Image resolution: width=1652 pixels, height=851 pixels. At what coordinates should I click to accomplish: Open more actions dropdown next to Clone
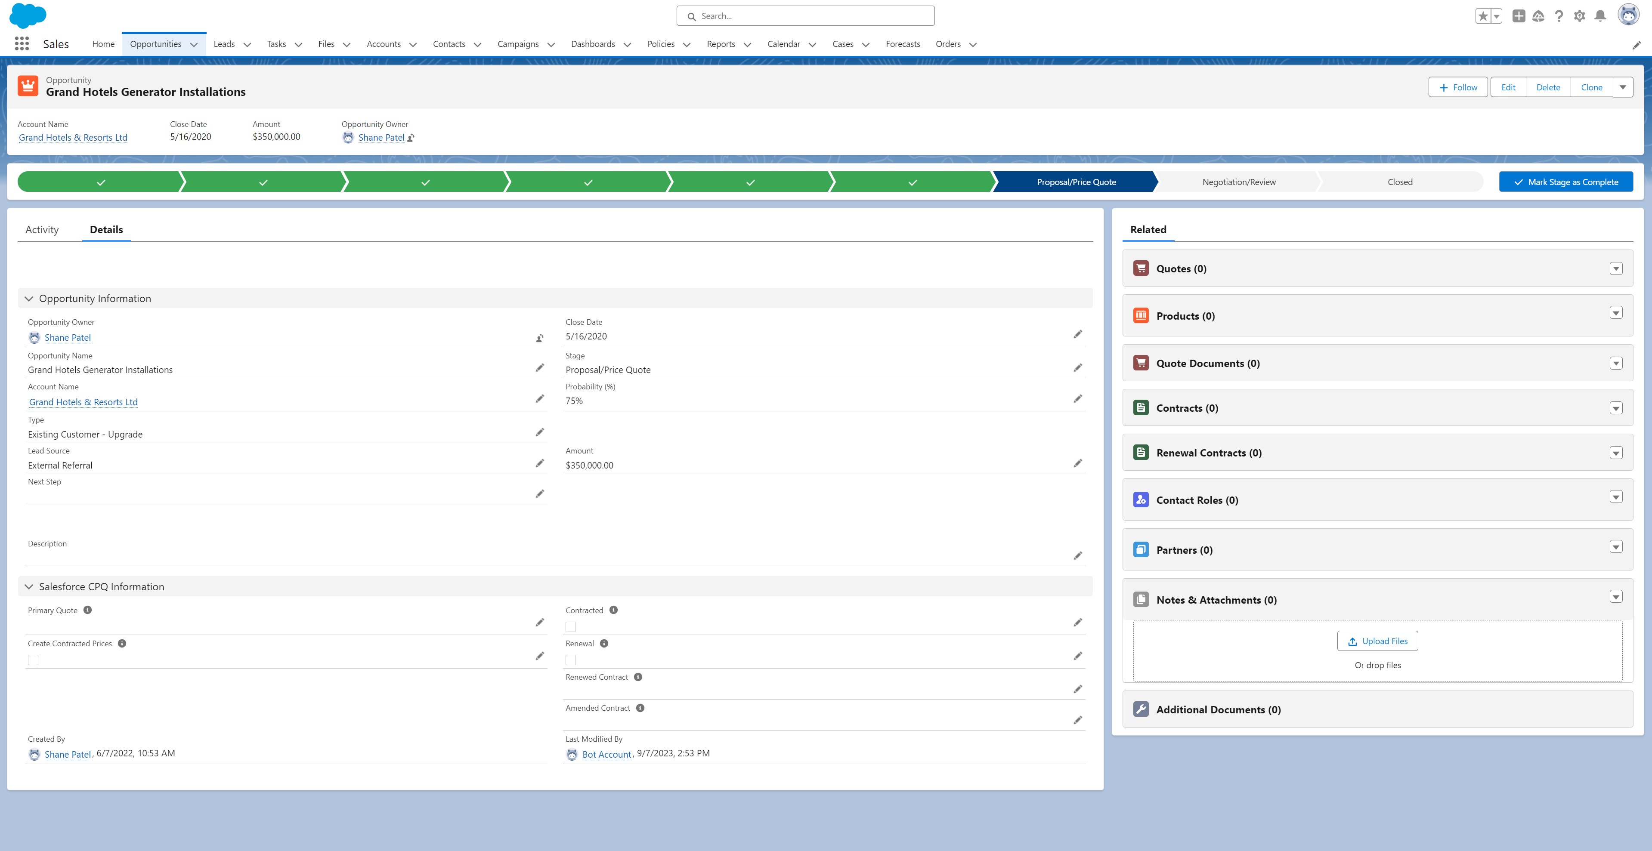click(1622, 87)
